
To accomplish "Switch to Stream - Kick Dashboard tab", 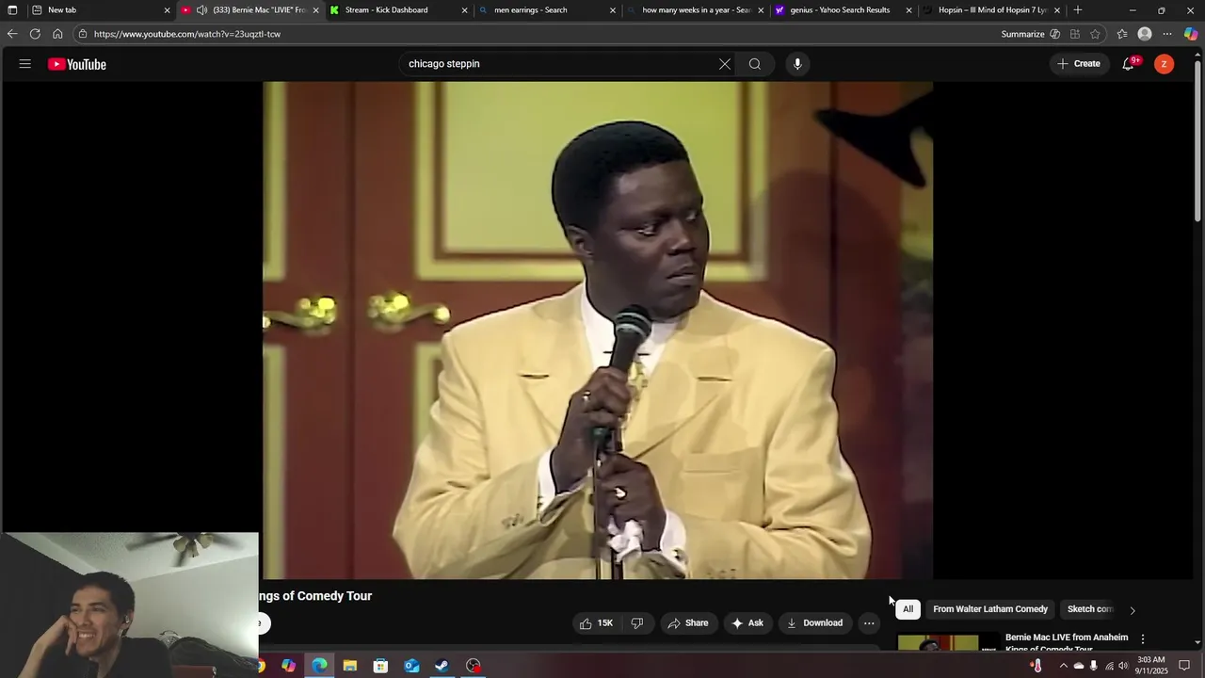I will pos(399,10).
